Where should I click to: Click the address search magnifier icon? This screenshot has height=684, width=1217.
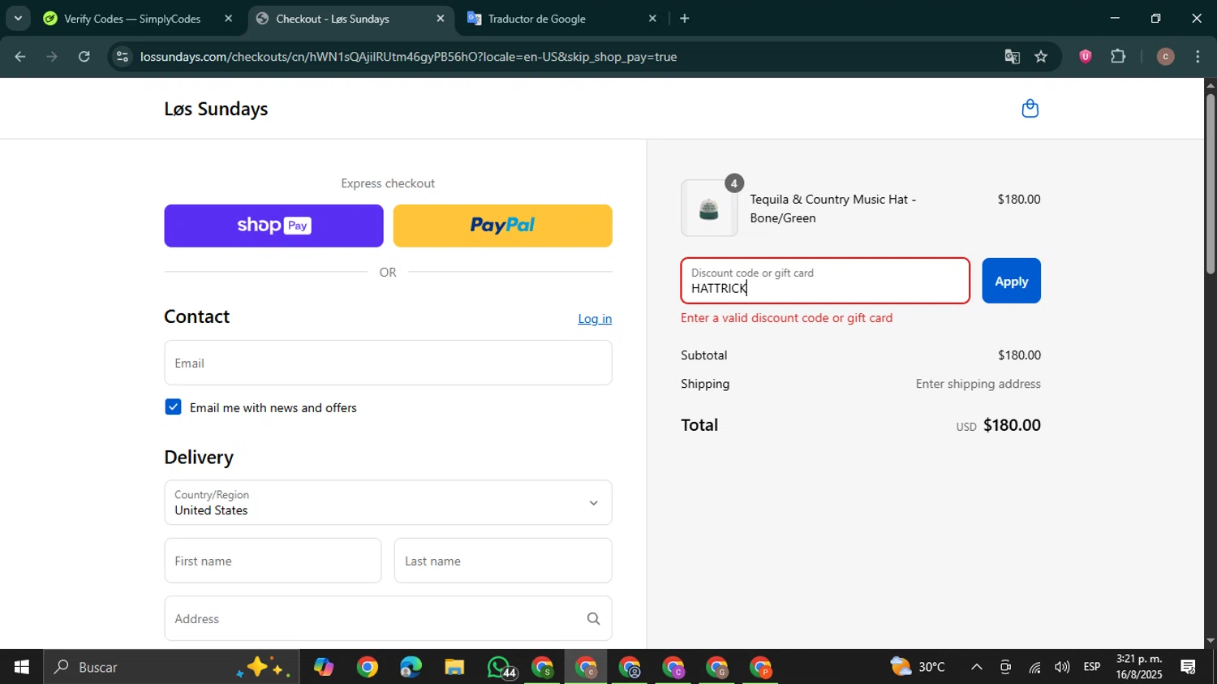(593, 619)
